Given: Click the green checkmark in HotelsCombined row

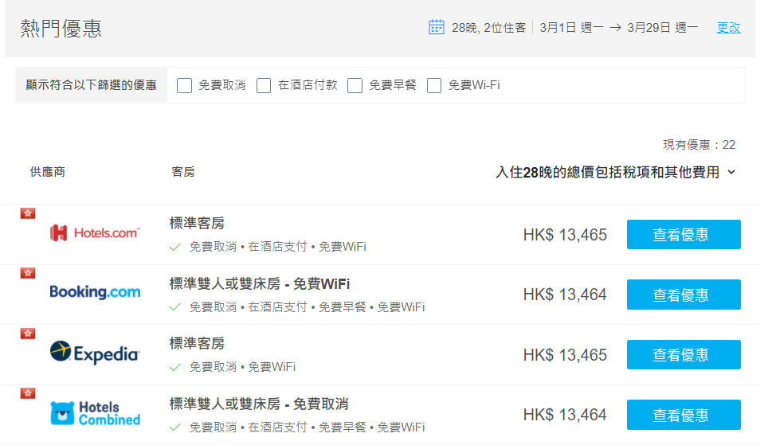Looking at the screenshot, I should [x=174, y=427].
